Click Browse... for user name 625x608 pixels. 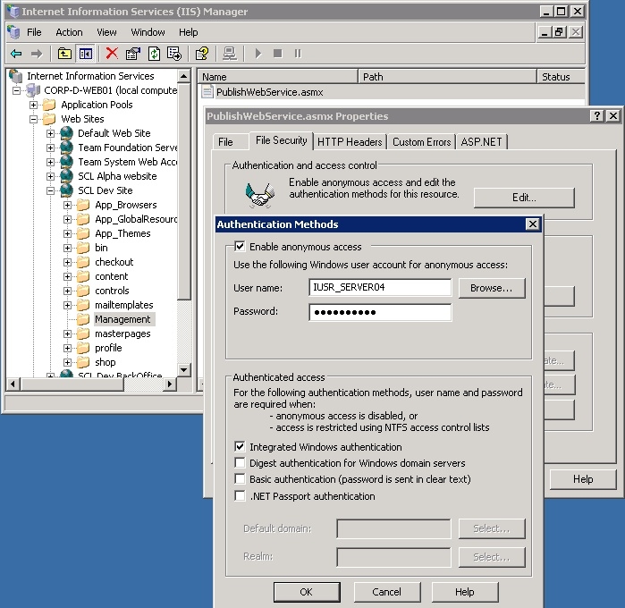point(492,288)
